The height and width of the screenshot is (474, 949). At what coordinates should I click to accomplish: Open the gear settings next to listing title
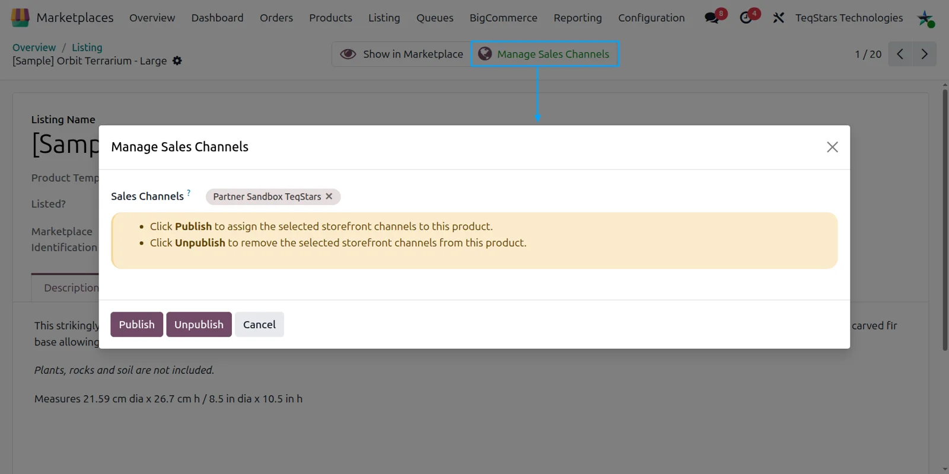pos(177,60)
